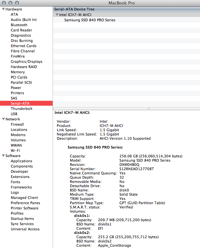Image resolution: width=200 pixels, height=248 pixels.
Task: Click revision value DXM04B0Q
Action: coord(129,165)
